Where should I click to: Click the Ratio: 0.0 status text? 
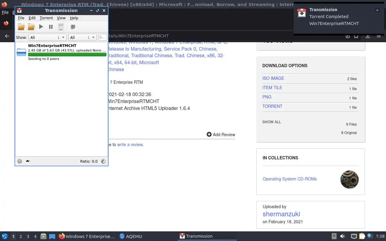(x=89, y=161)
